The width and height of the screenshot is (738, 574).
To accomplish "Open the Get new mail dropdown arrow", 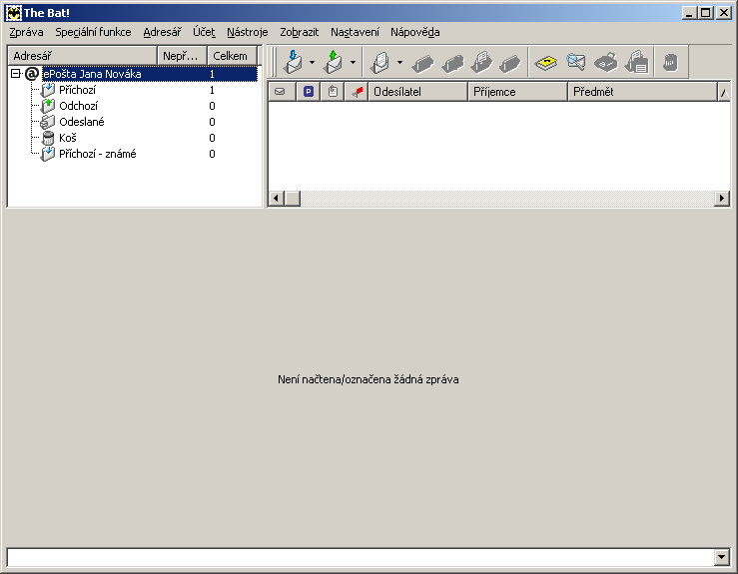I will [312, 62].
